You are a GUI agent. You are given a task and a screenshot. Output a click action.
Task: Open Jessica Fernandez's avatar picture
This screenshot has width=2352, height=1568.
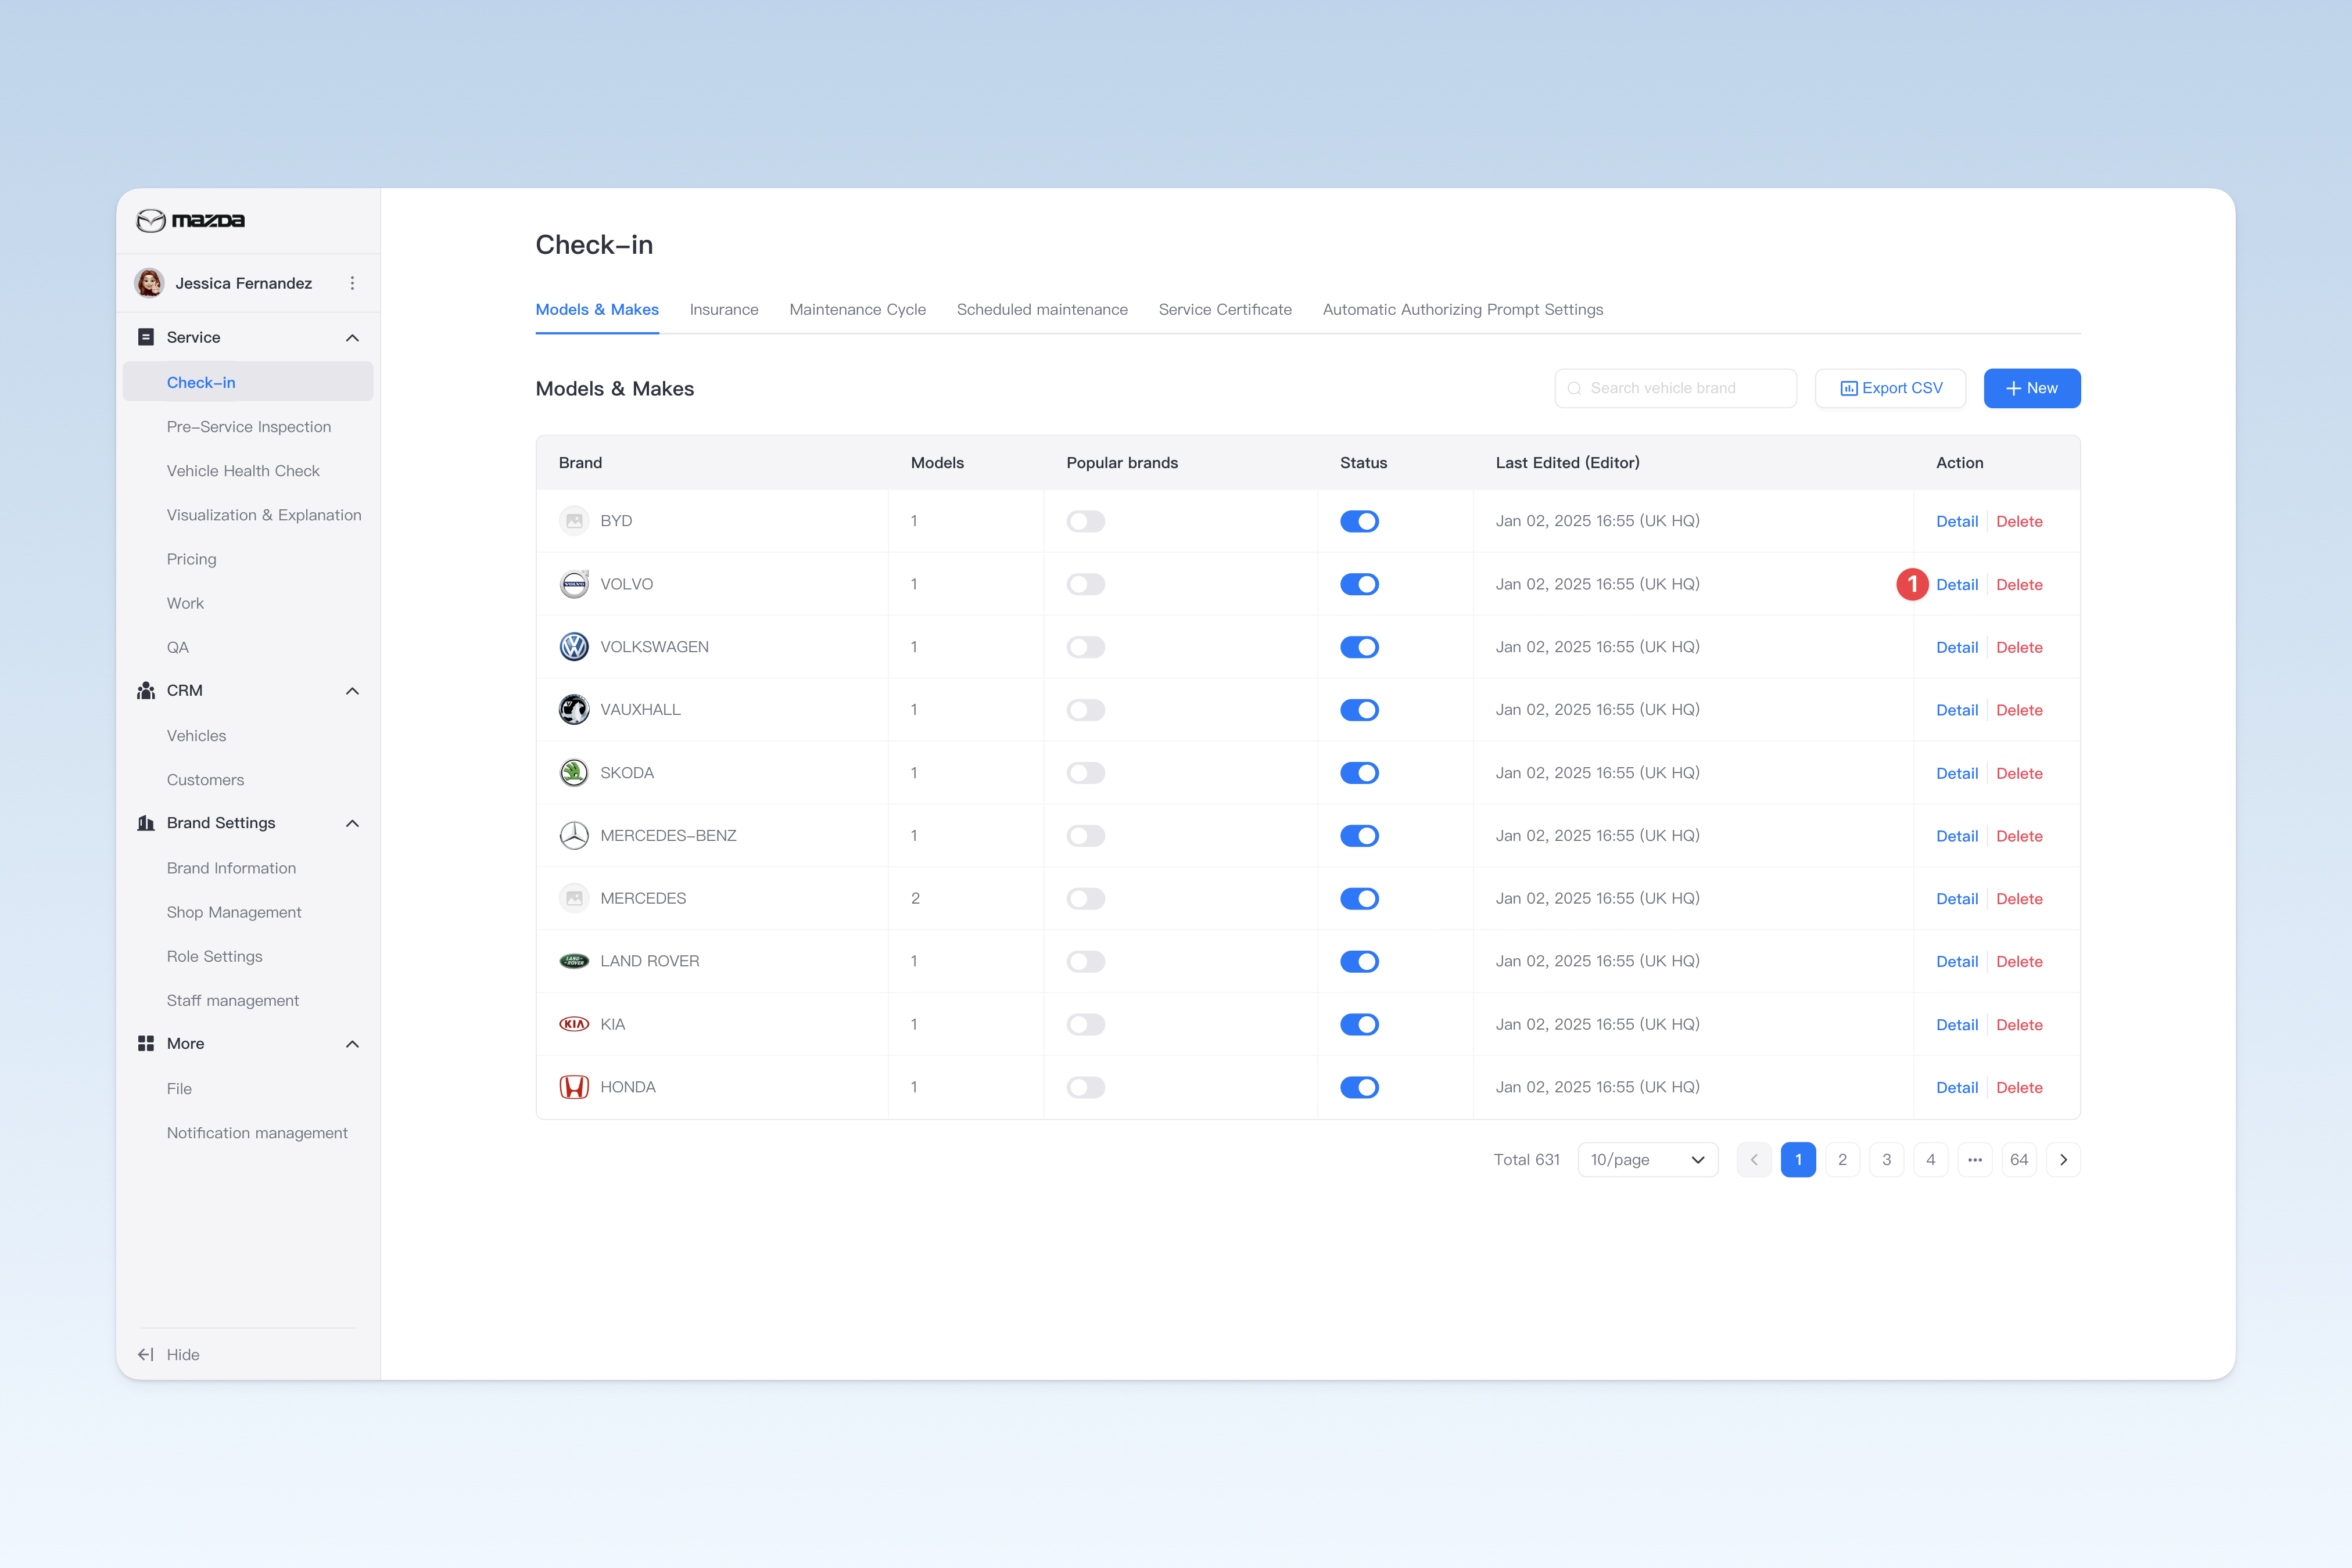[x=150, y=283]
